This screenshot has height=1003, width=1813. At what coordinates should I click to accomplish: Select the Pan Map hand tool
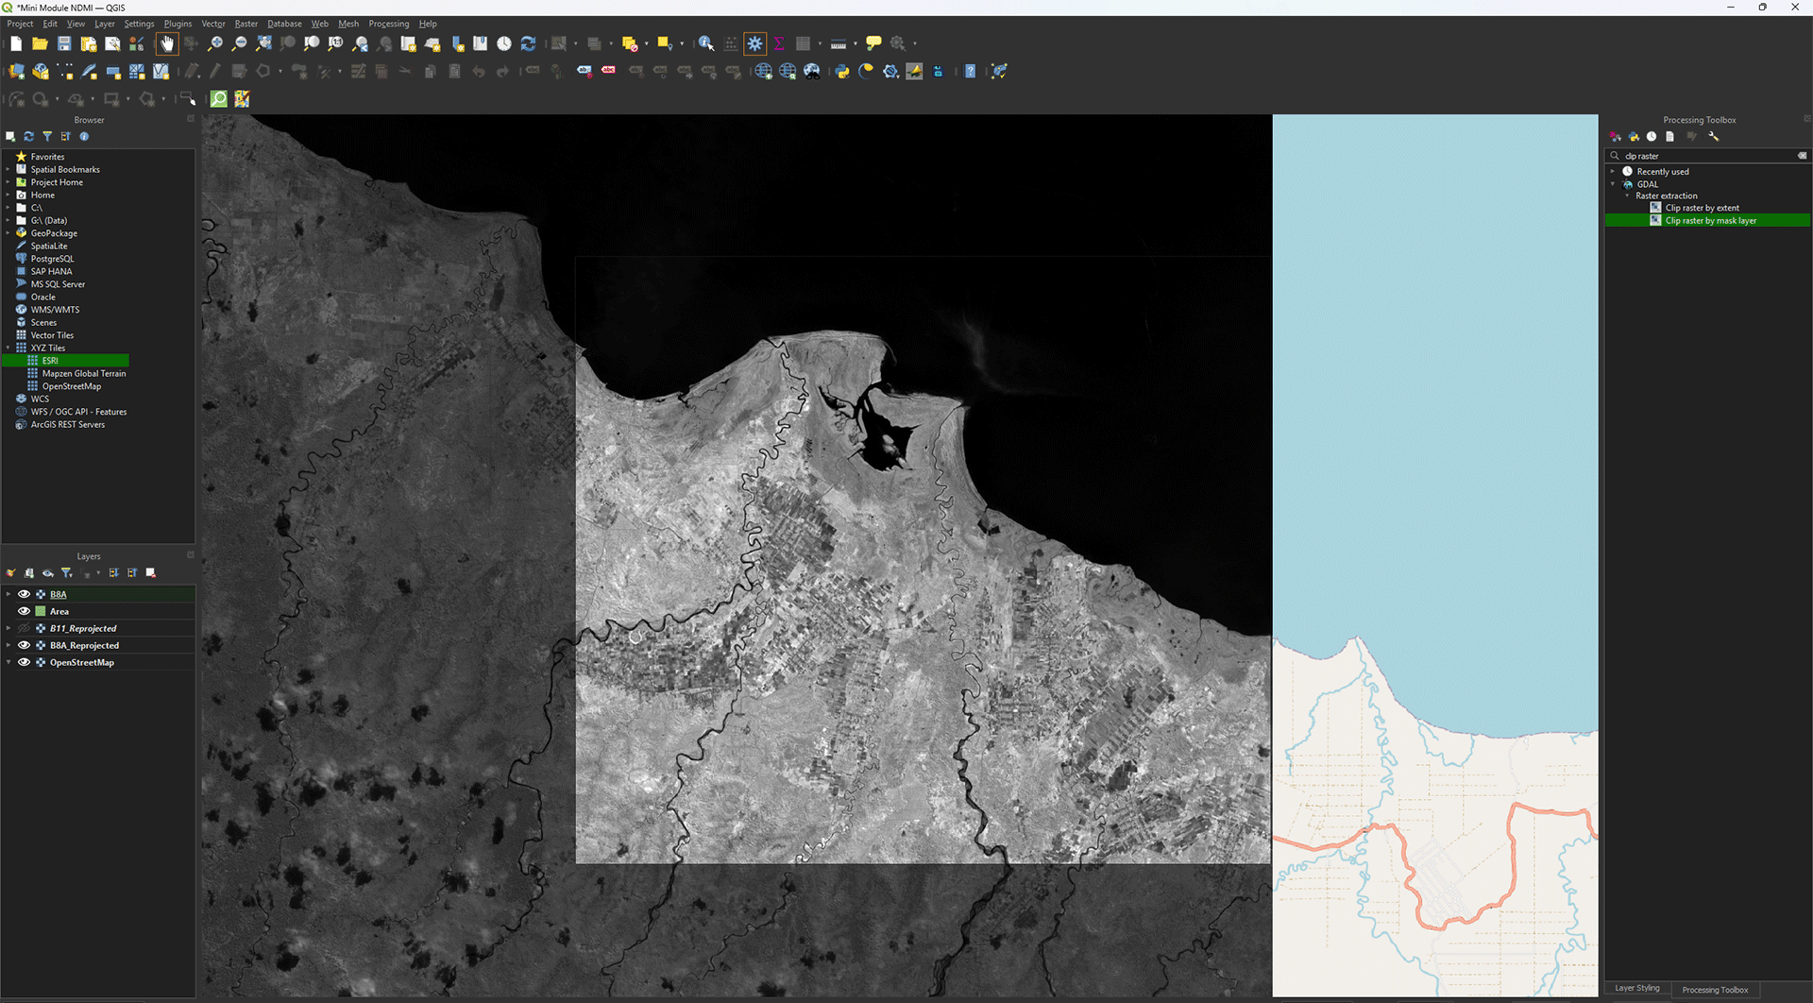tap(167, 43)
